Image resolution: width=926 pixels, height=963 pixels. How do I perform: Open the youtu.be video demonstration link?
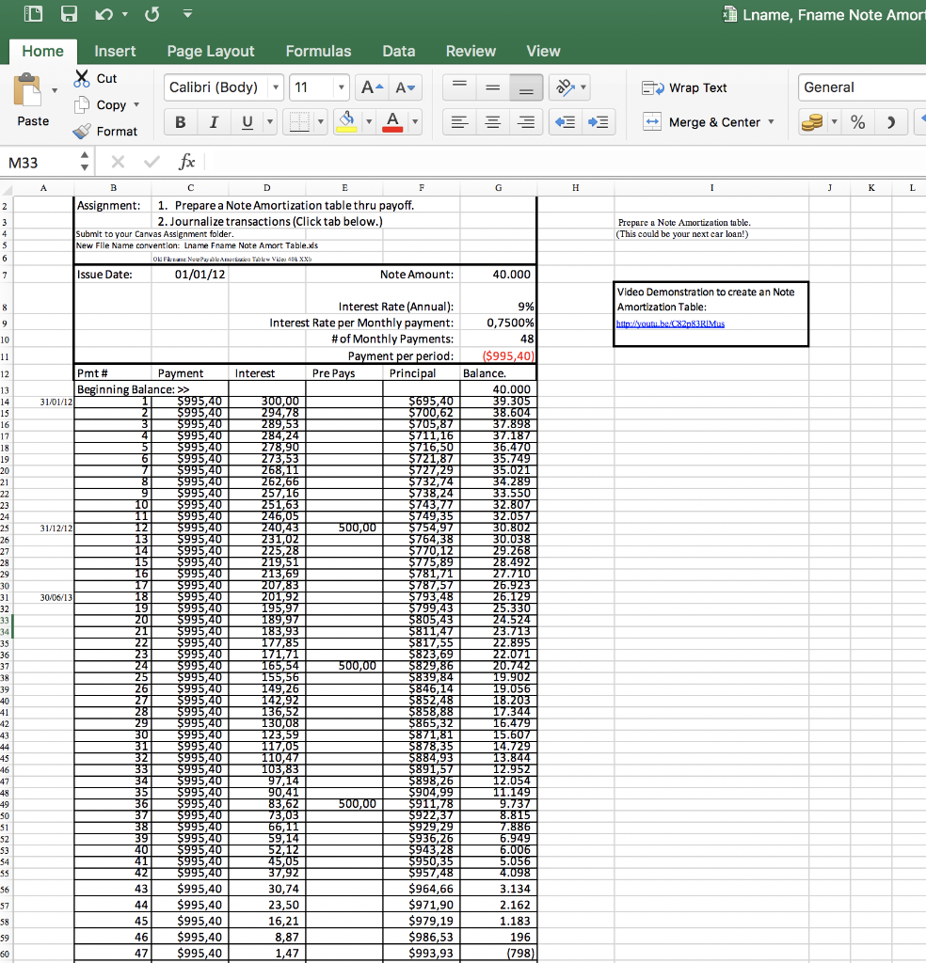[x=670, y=324]
